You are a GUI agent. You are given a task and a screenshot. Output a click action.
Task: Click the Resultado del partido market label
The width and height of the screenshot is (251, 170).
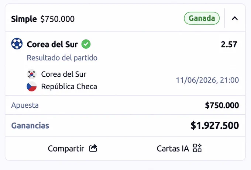(x=62, y=58)
